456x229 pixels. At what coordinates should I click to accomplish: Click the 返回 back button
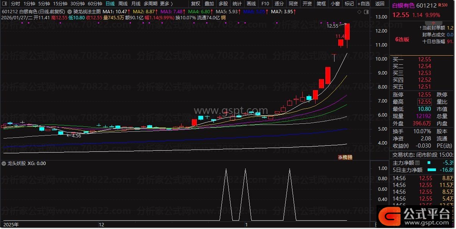pos(380,4)
